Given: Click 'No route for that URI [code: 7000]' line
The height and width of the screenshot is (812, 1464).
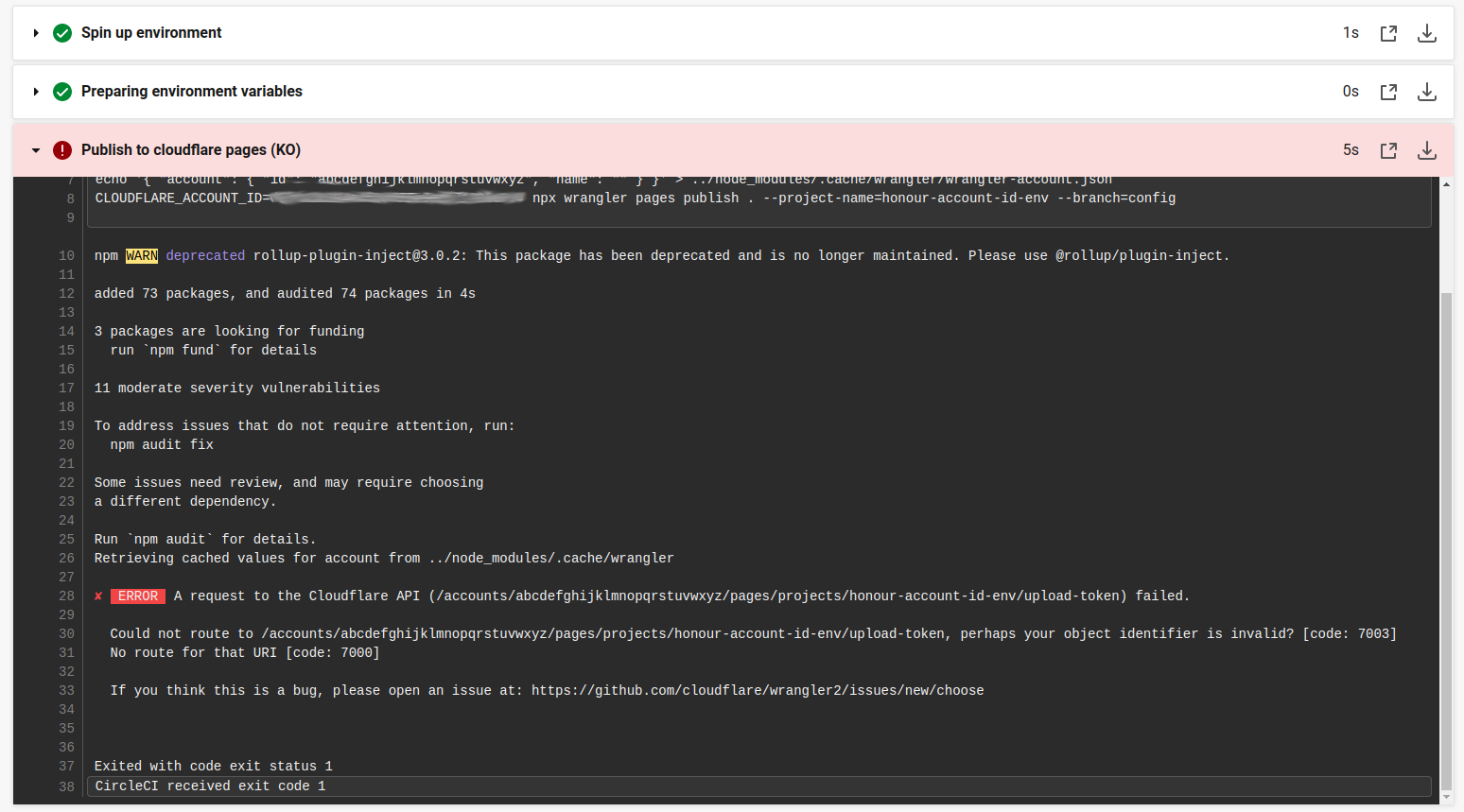Looking at the screenshot, I should point(245,653).
